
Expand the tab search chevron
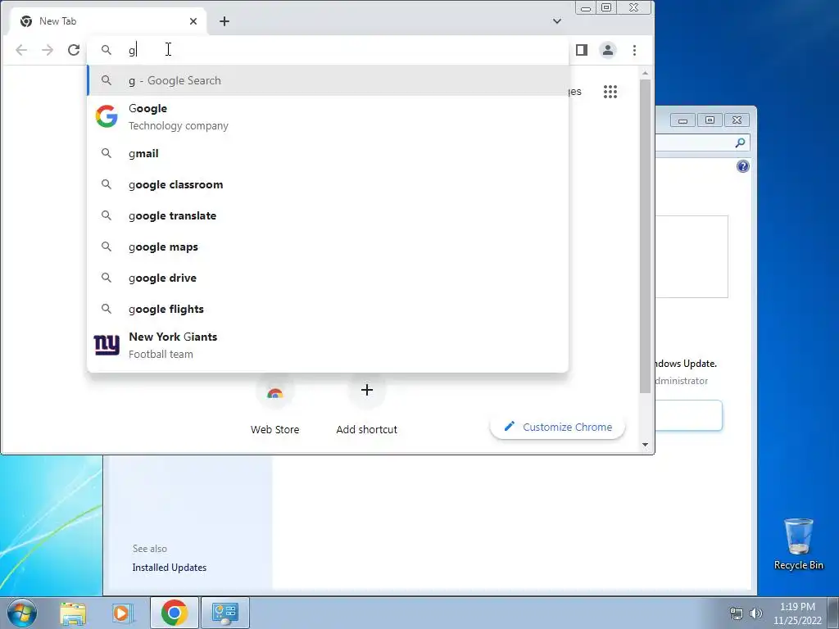(x=557, y=21)
